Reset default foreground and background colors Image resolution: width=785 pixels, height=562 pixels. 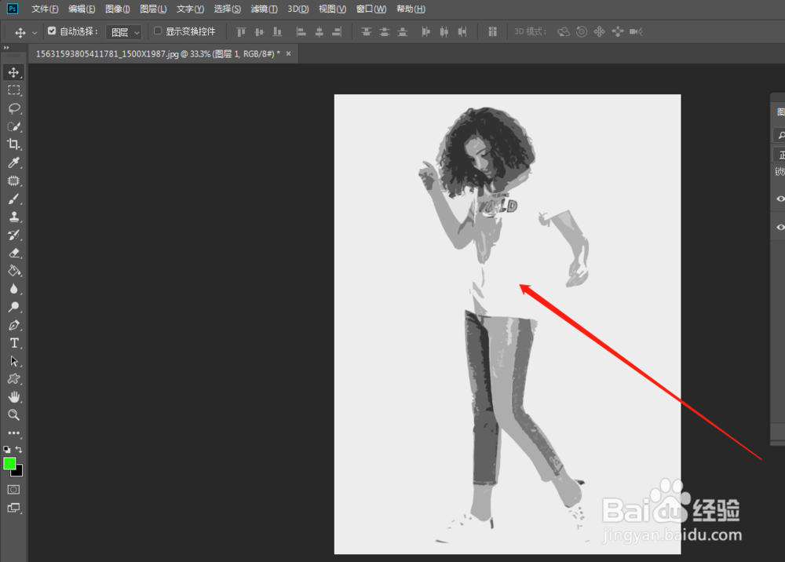(6, 450)
